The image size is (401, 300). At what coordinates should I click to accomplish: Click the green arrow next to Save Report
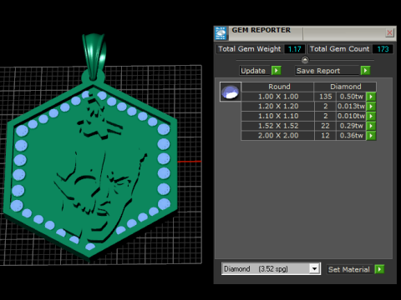[365, 71]
